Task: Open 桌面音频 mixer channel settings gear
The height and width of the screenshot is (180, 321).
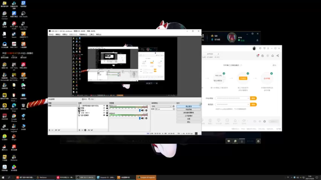Action: pos(146,118)
